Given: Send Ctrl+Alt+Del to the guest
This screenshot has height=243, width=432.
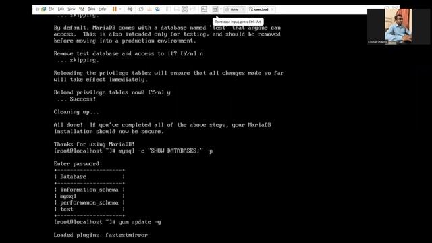Looking at the screenshot, I should tap(130, 9).
